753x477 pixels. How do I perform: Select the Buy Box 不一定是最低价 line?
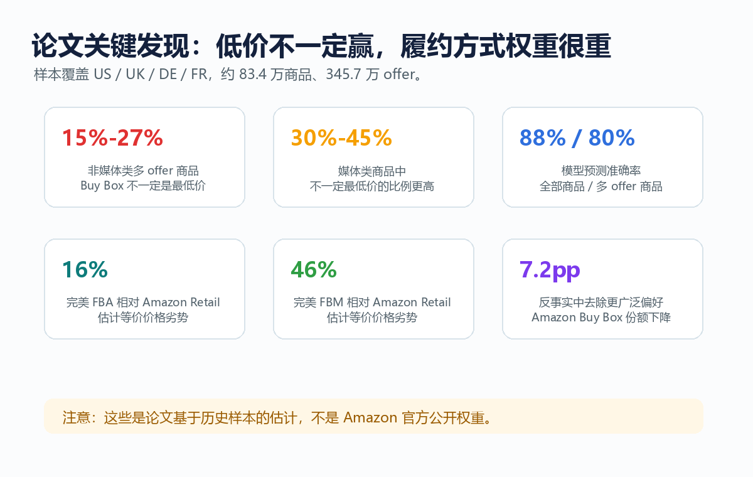pyautogui.click(x=143, y=186)
